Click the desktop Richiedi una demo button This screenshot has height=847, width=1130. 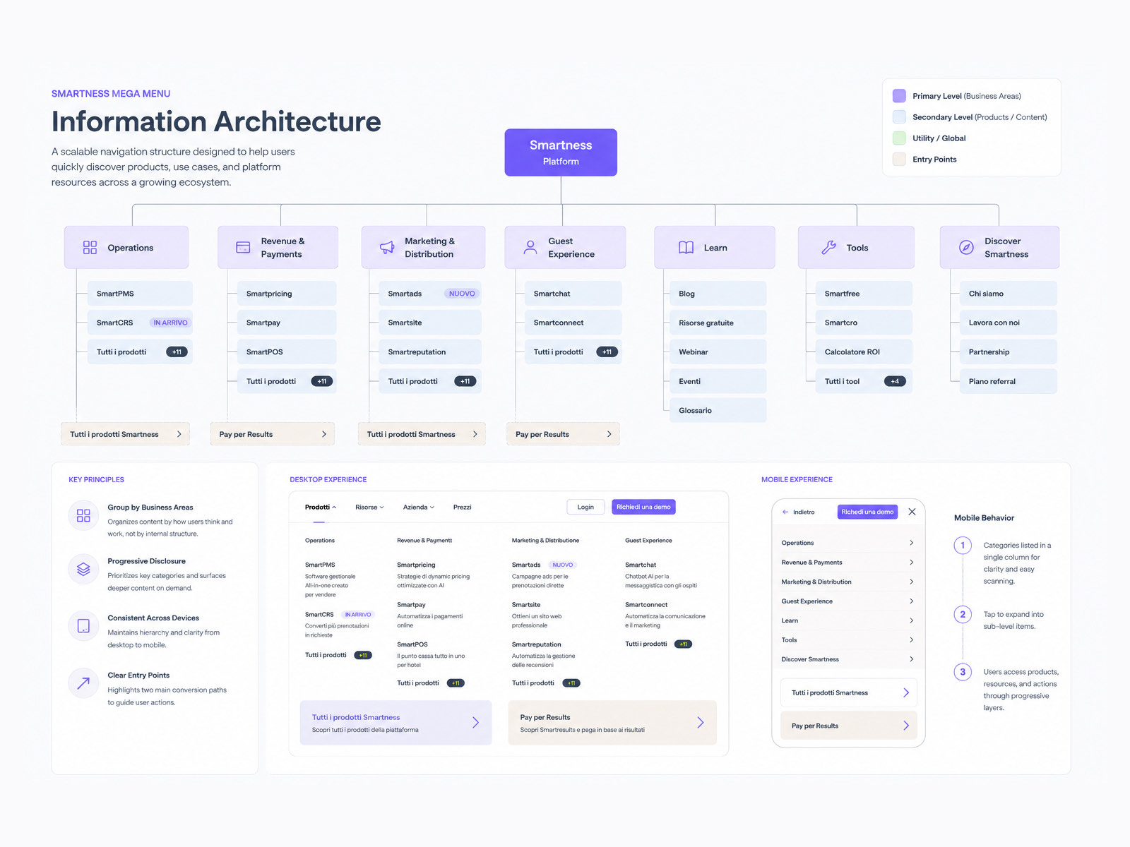(x=643, y=507)
